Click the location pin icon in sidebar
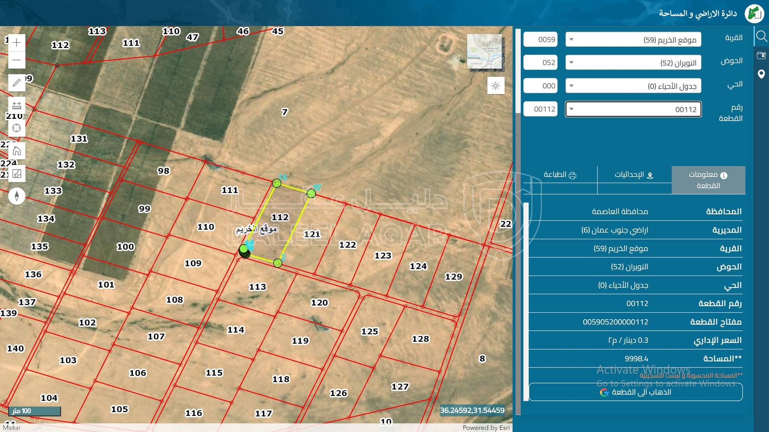 point(761,74)
